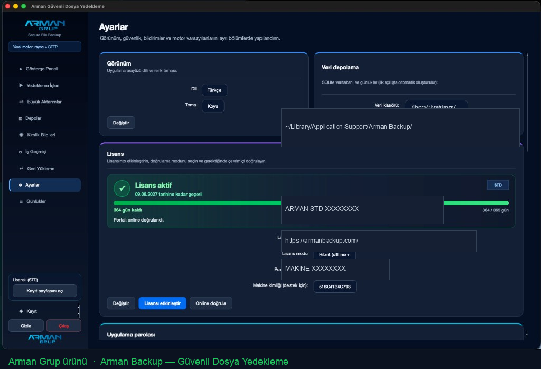The image size is (541, 369).
Task: Click the Gizle button
Action: tap(26, 326)
